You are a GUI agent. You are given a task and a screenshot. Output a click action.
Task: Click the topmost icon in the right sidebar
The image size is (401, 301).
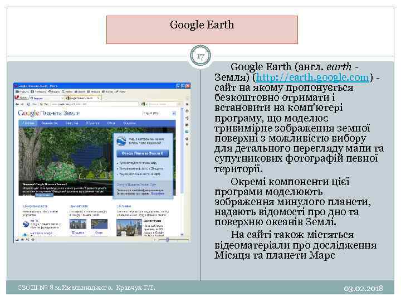coord(187,104)
